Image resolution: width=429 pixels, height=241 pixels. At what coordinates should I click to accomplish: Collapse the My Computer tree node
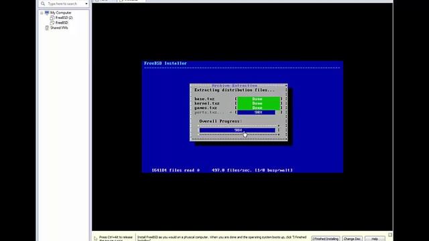[42, 13]
